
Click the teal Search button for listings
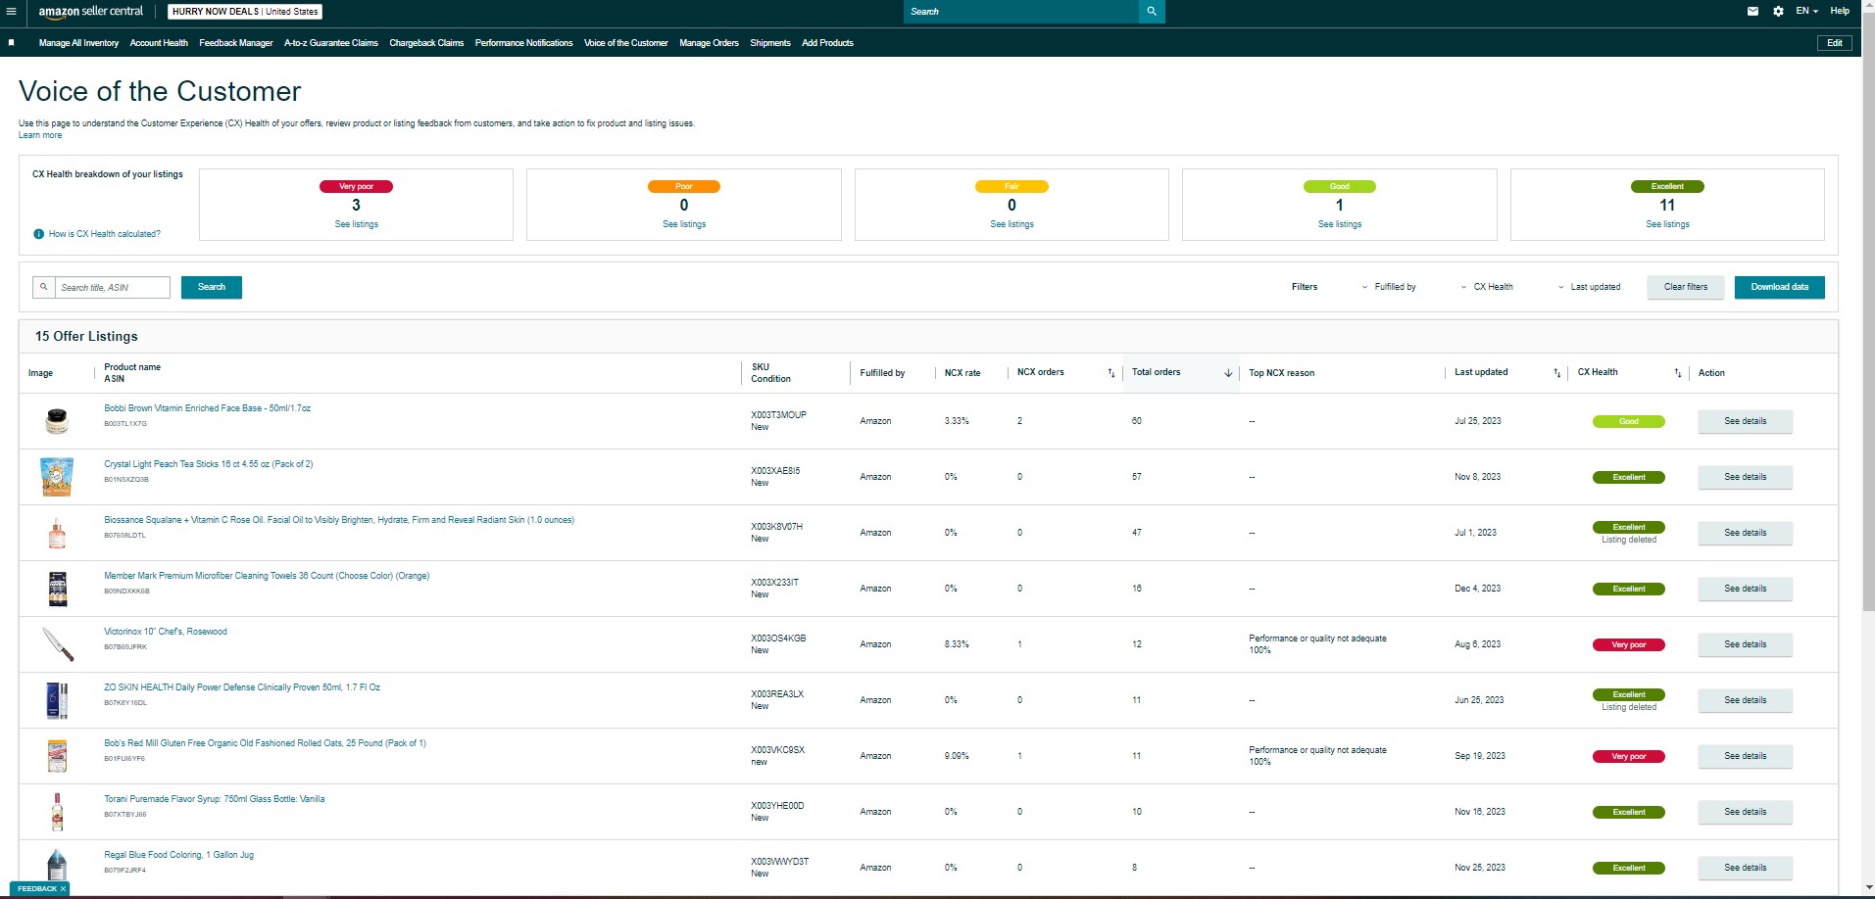212,287
